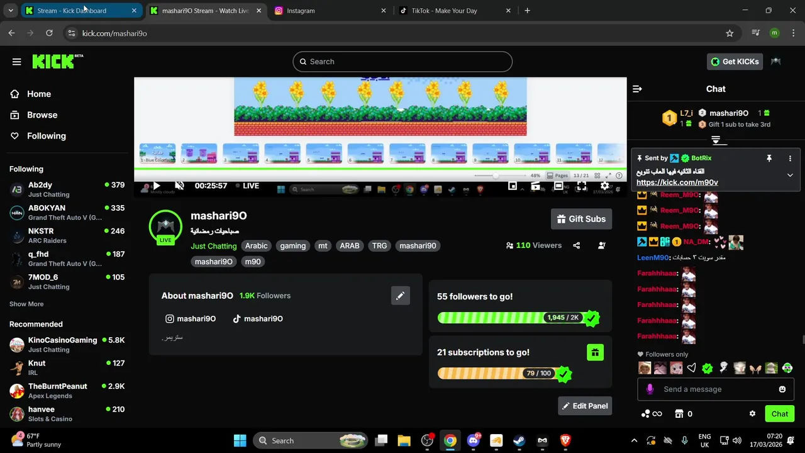Image resolution: width=805 pixels, height=453 pixels.
Task: Click the gift box icon on subscriptions goal
Action: coord(595,352)
